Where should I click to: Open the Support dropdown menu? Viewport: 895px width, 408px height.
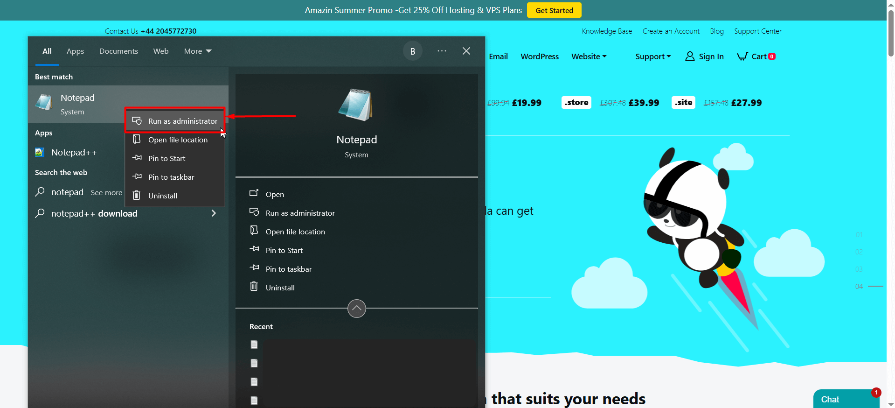[653, 56]
